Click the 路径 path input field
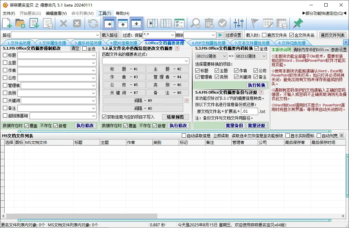 (53, 34)
